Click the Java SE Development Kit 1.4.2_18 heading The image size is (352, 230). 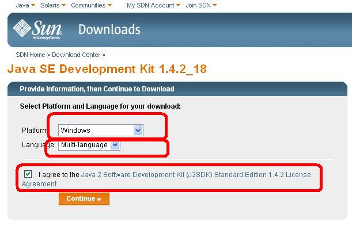(x=107, y=69)
